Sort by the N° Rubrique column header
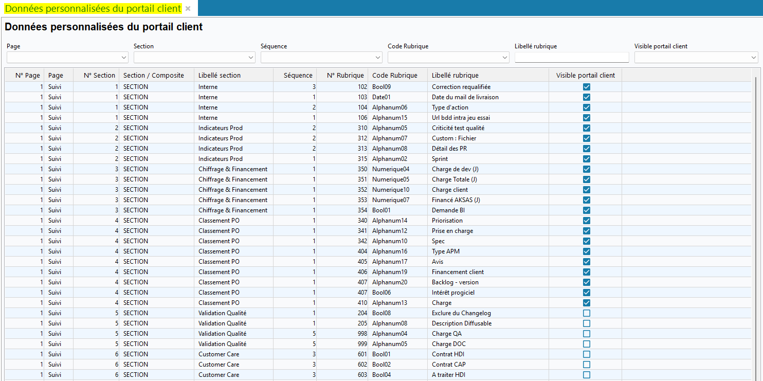This screenshot has height=381, width=763. (345, 75)
